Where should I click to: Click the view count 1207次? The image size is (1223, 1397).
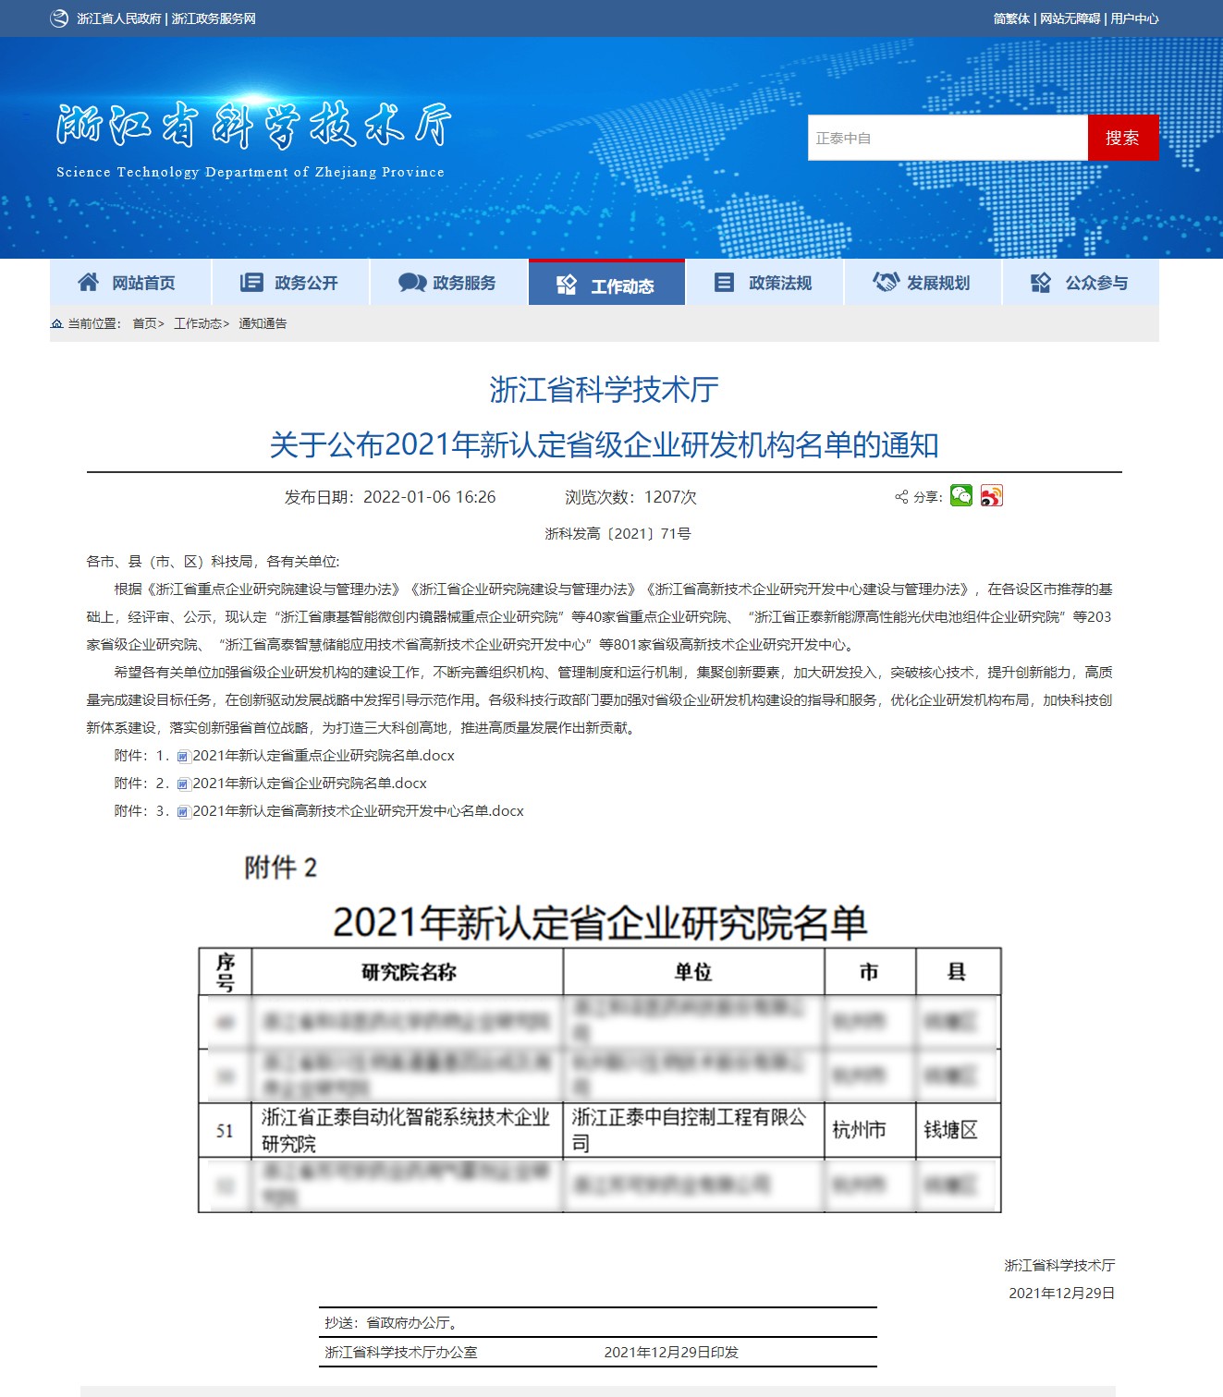[670, 497]
